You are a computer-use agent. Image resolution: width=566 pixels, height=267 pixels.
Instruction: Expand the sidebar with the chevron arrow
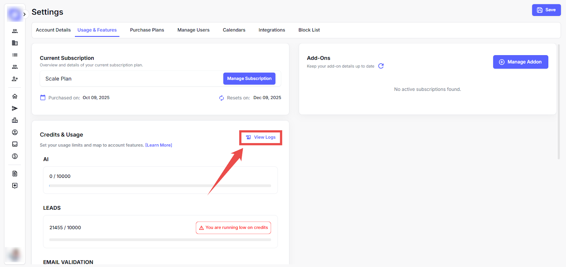(x=24, y=14)
